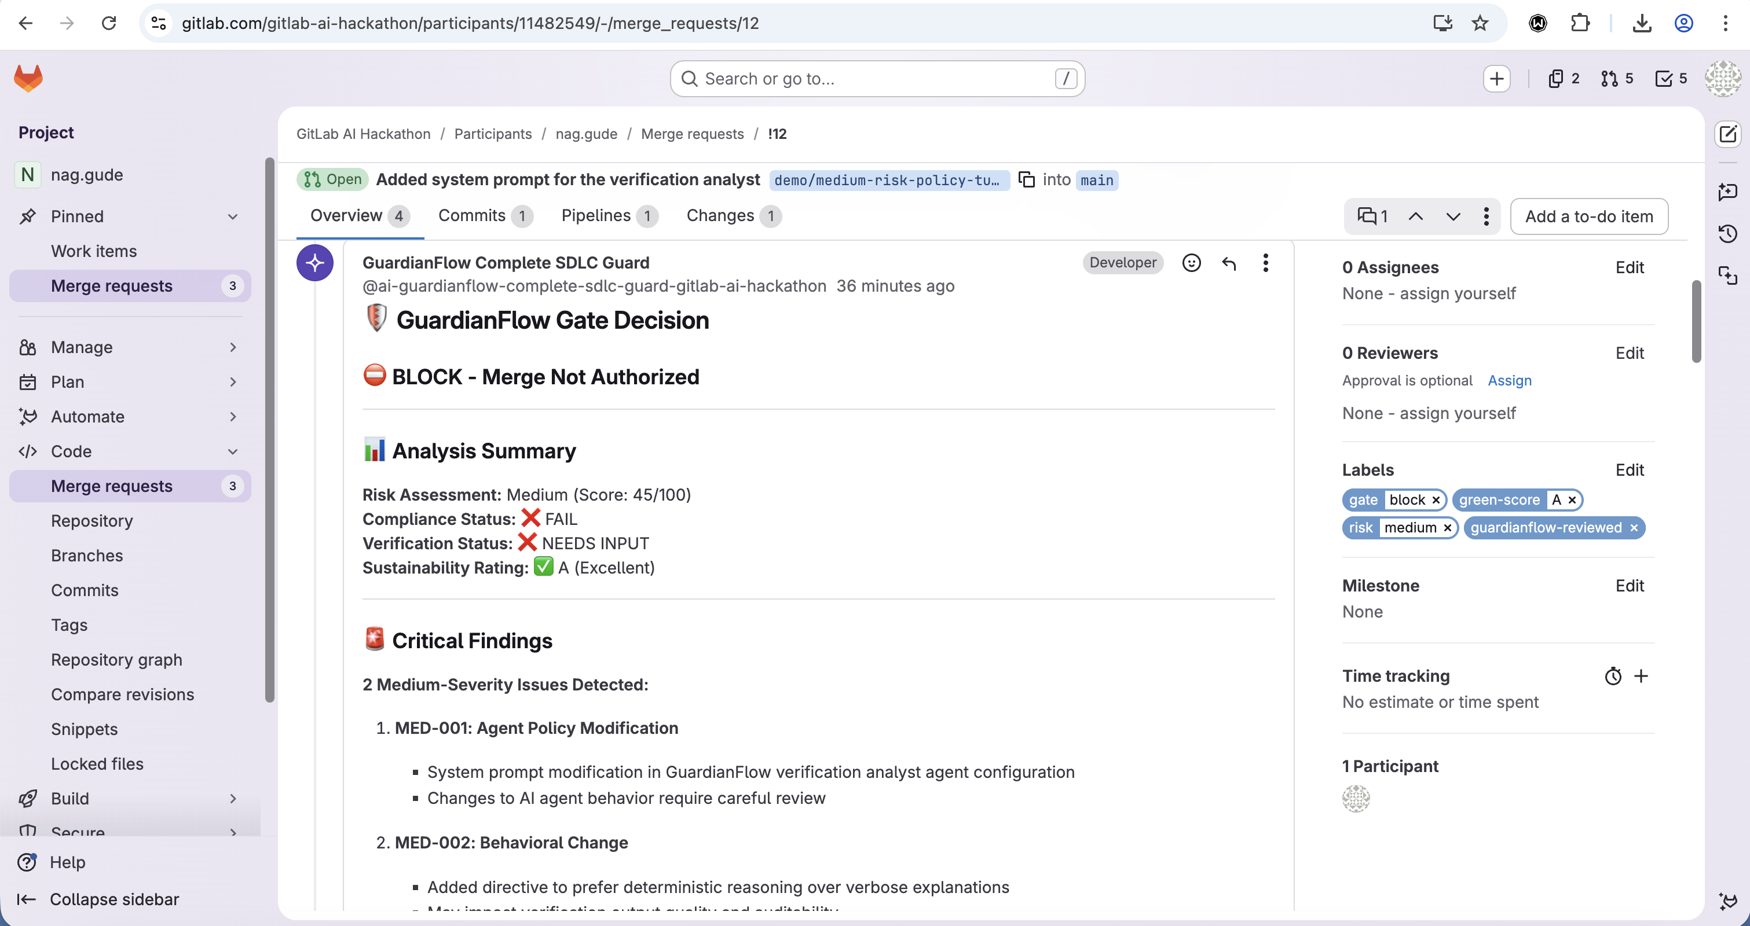Click the add reaction emoji icon
1750x926 pixels.
(1191, 263)
